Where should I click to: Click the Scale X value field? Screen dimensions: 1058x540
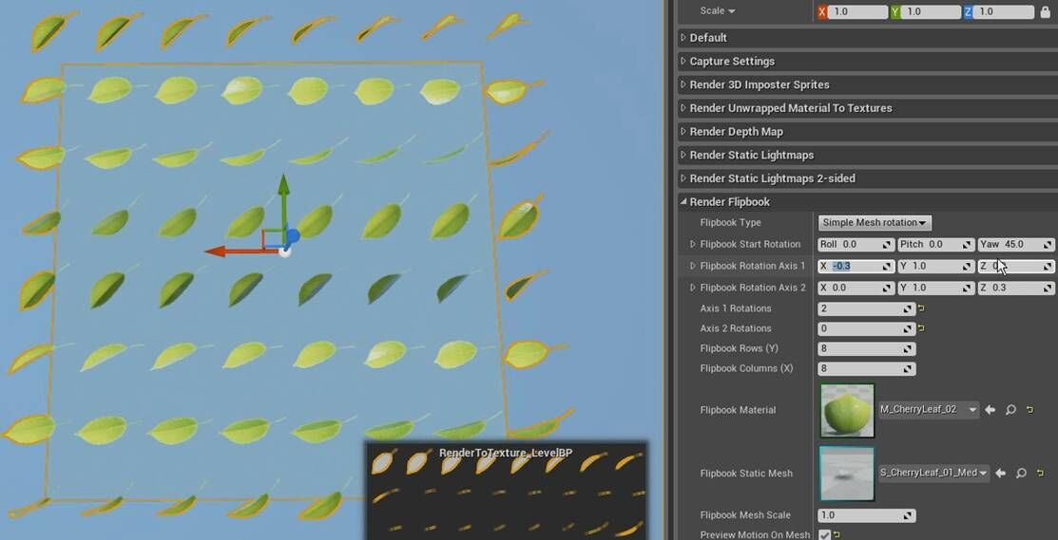click(x=856, y=11)
